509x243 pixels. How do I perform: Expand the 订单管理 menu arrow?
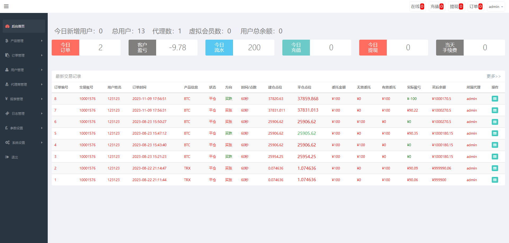pyautogui.click(x=42, y=55)
